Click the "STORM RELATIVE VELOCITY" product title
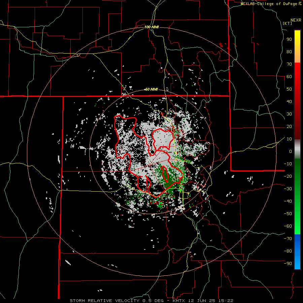The image size is (303, 303). 104,301
